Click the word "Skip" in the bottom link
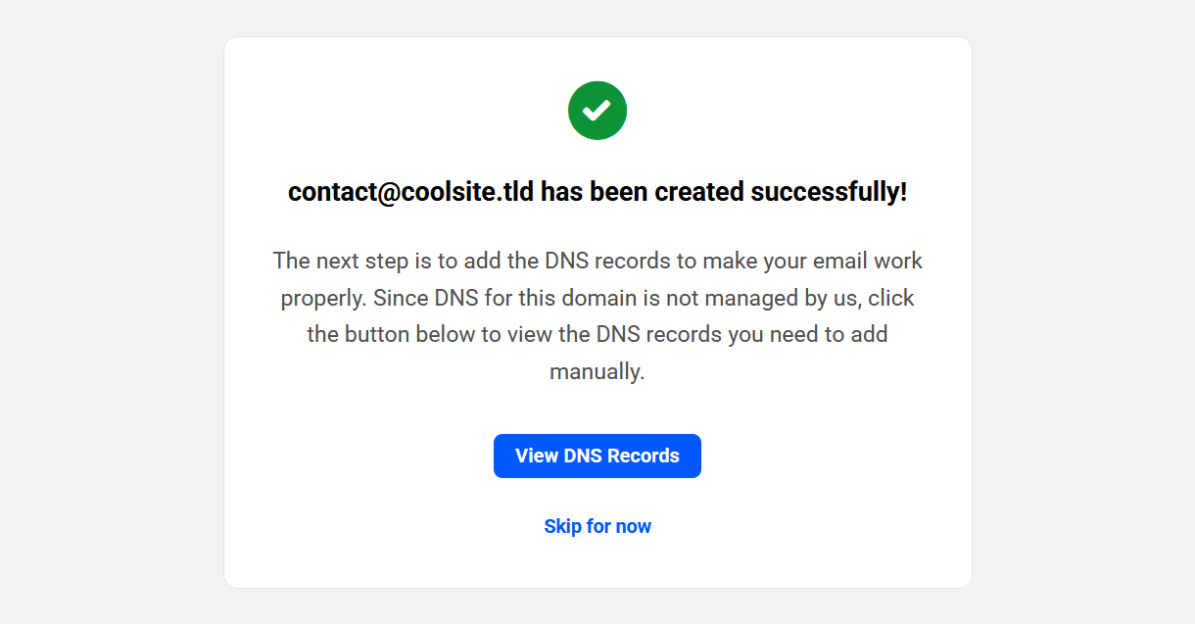Viewport: 1195px width, 624px height. [562, 527]
